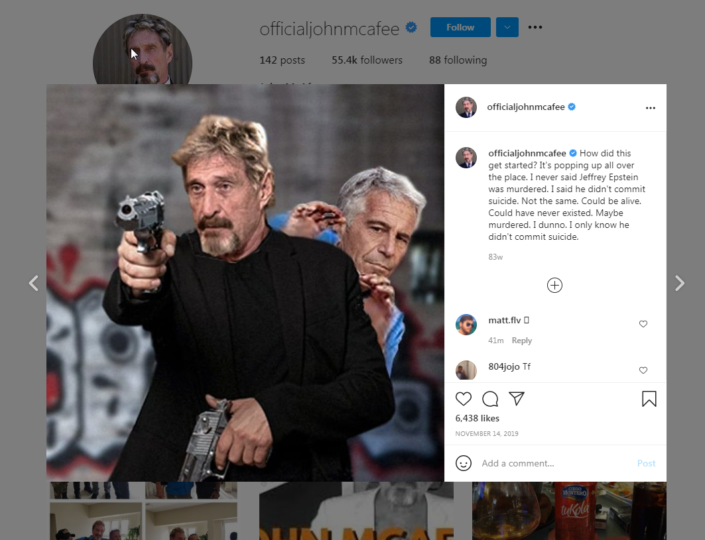Open the comment speech bubble icon
Screen dimensions: 705x540
tap(490, 399)
